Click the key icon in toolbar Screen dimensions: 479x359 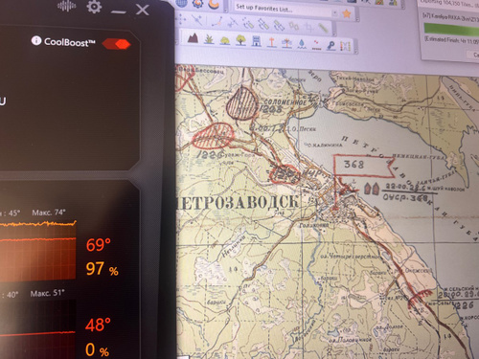click(x=331, y=46)
